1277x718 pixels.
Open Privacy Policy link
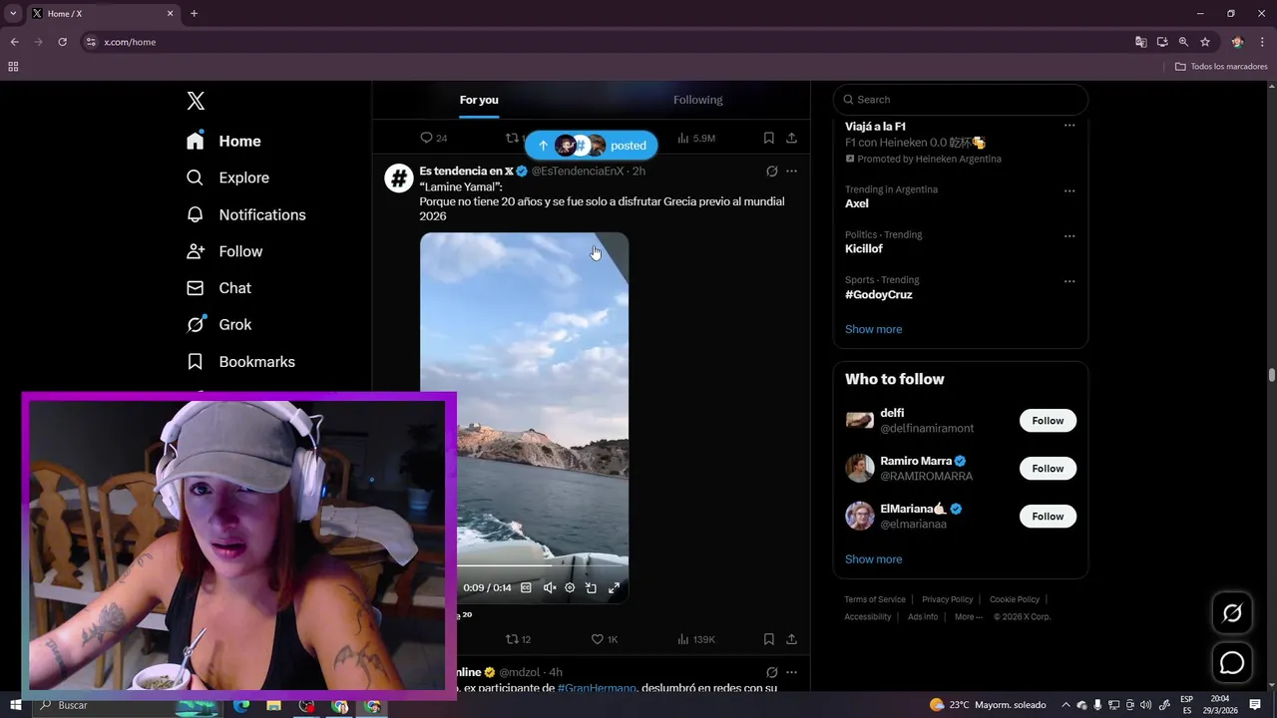[x=947, y=599]
